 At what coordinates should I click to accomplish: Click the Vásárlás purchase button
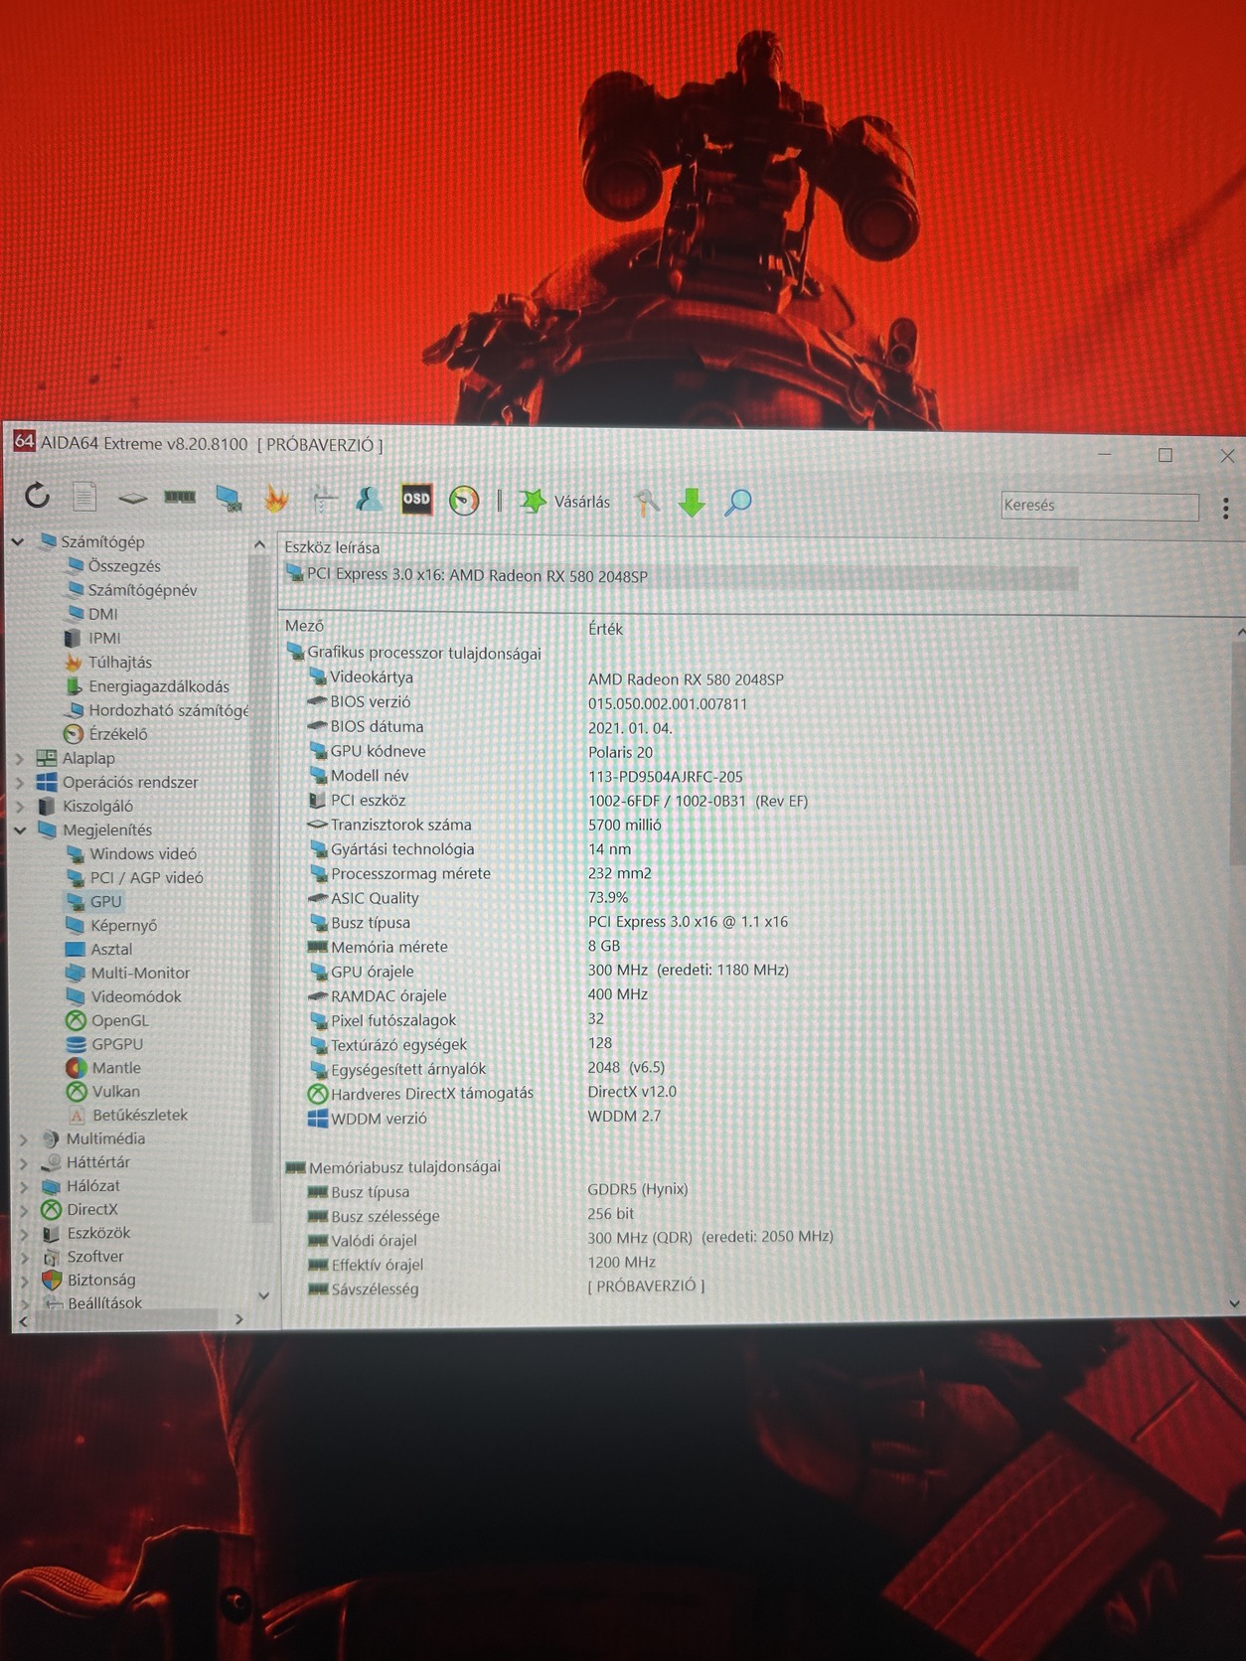click(x=566, y=502)
